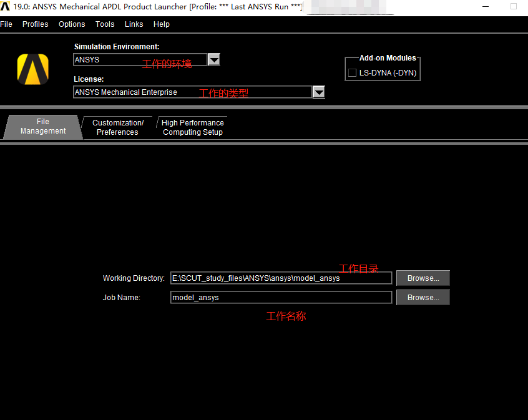Enable the LS-DYNA (-DYN) checkbox
Image resolution: width=528 pixels, height=420 pixels.
pos(352,73)
